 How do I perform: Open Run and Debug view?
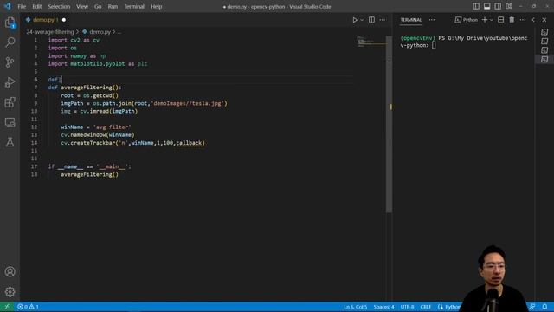click(x=10, y=82)
